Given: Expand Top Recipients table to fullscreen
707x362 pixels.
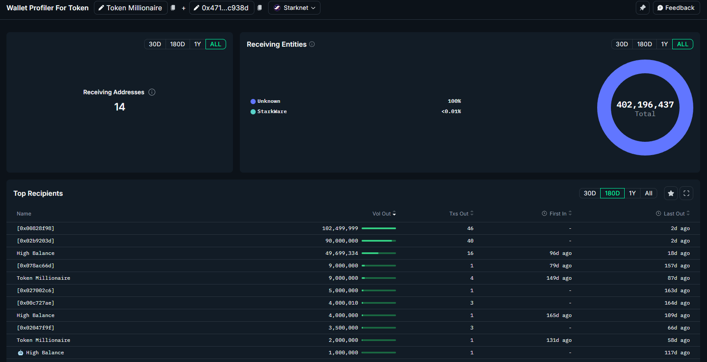Looking at the screenshot, I should [x=686, y=193].
